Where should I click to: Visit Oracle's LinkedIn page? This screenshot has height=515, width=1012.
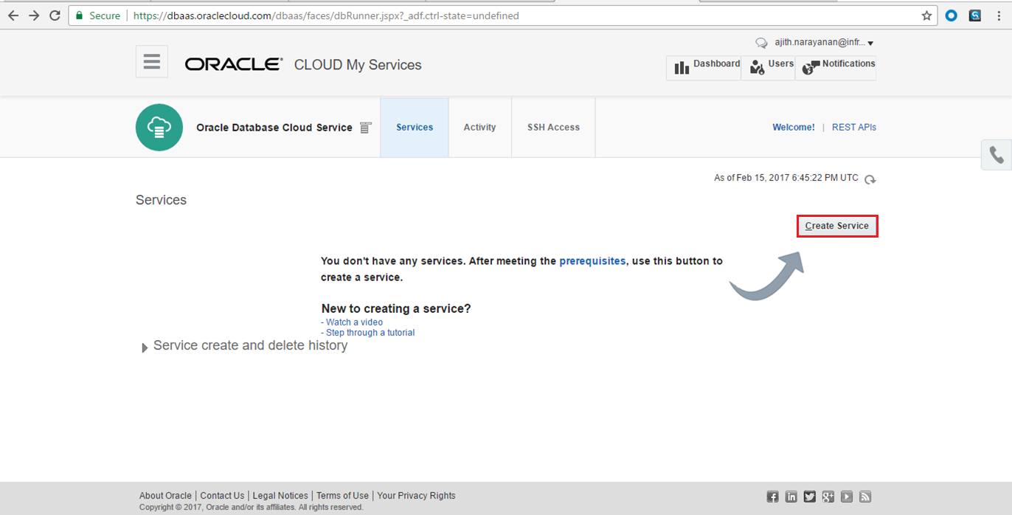pyautogui.click(x=791, y=497)
